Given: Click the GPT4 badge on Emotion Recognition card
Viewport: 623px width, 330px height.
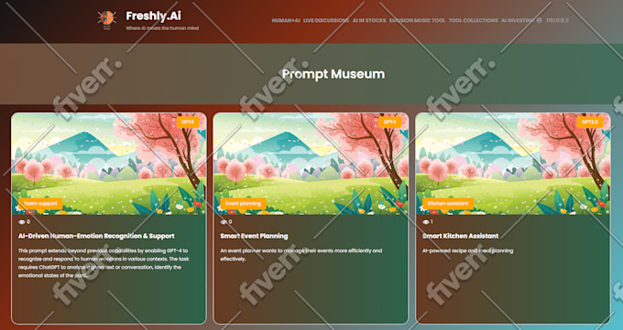Looking at the screenshot, I should (188, 122).
